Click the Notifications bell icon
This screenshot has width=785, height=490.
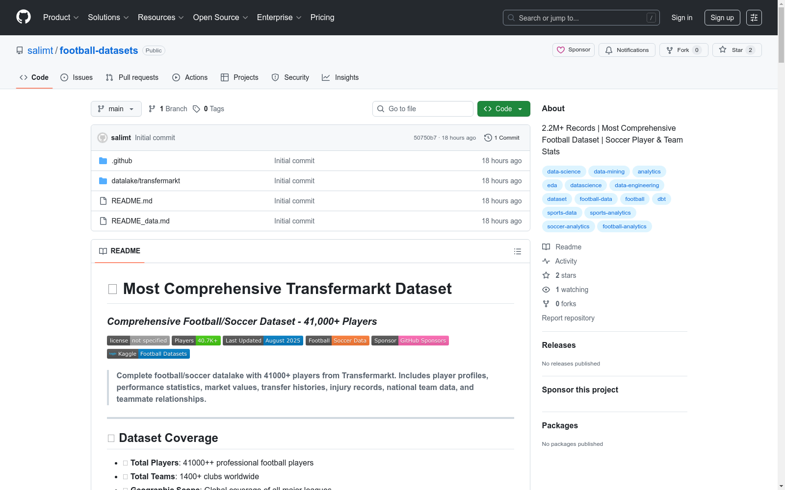click(x=609, y=50)
